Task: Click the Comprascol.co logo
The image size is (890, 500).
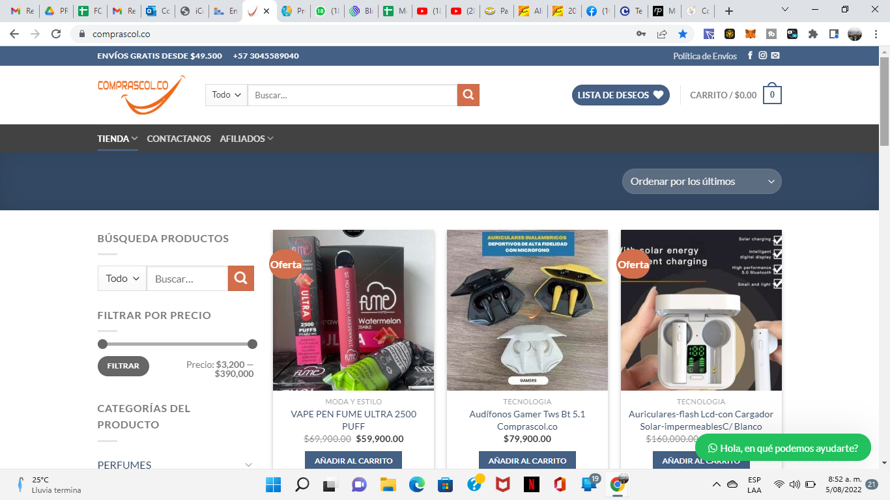Action: [x=141, y=94]
